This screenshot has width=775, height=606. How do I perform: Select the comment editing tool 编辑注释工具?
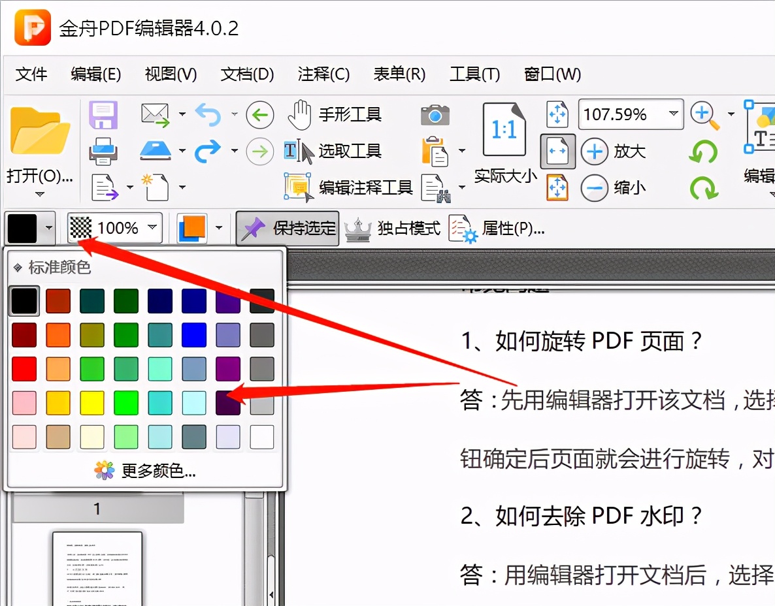pyautogui.click(x=348, y=187)
